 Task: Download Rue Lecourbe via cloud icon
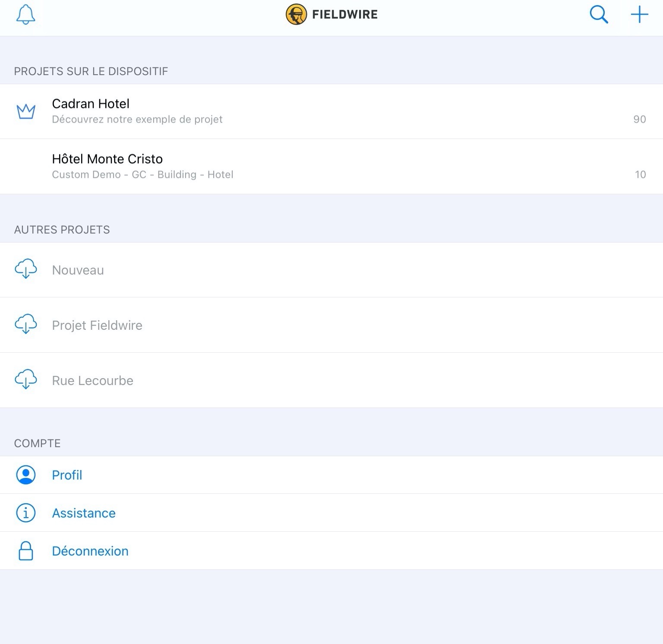click(26, 380)
